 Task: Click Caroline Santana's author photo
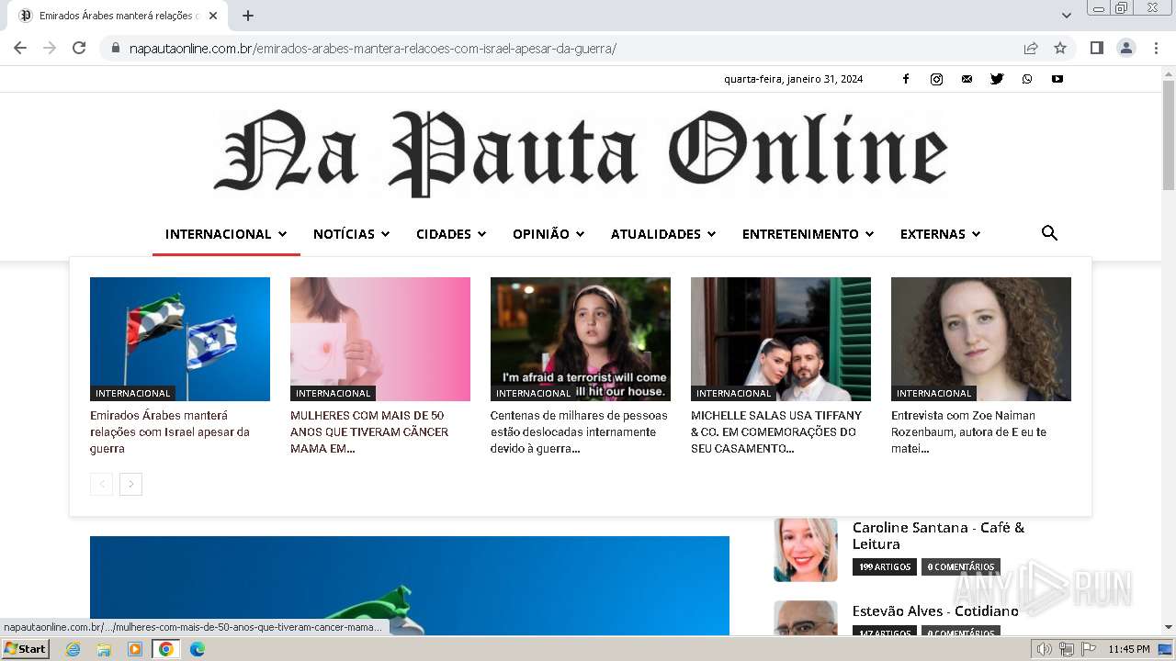[806, 550]
